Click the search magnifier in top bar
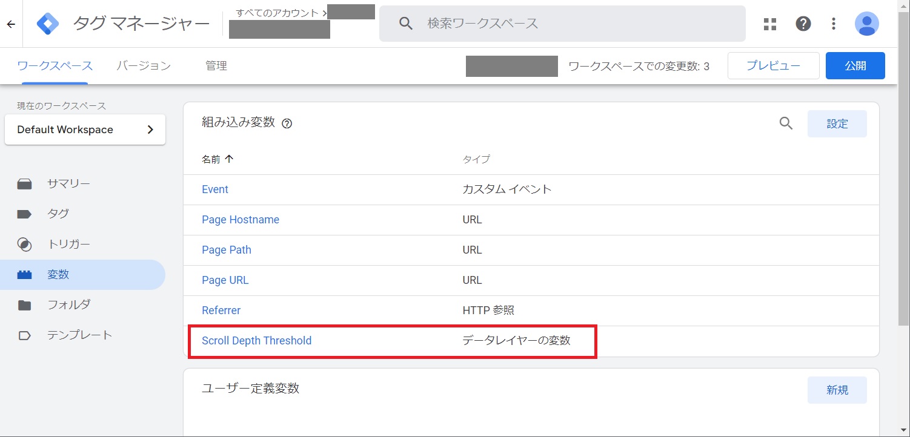The image size is (910, 437). pos(406,24)
